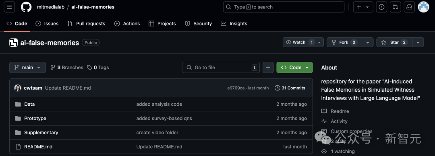Click the repository avatar logo
The image size is (435, 156).
[13, 42]
